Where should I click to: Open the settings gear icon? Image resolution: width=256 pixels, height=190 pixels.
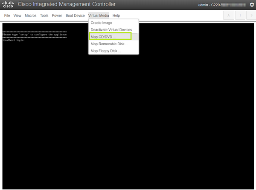click(x=252, y=5)
